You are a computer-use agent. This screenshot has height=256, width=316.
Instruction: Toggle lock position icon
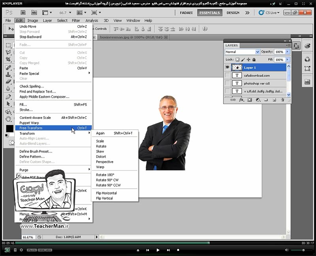tap(248, 59)
